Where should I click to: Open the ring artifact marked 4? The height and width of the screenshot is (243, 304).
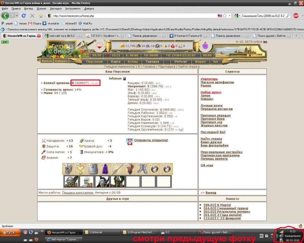pos(154,169)
